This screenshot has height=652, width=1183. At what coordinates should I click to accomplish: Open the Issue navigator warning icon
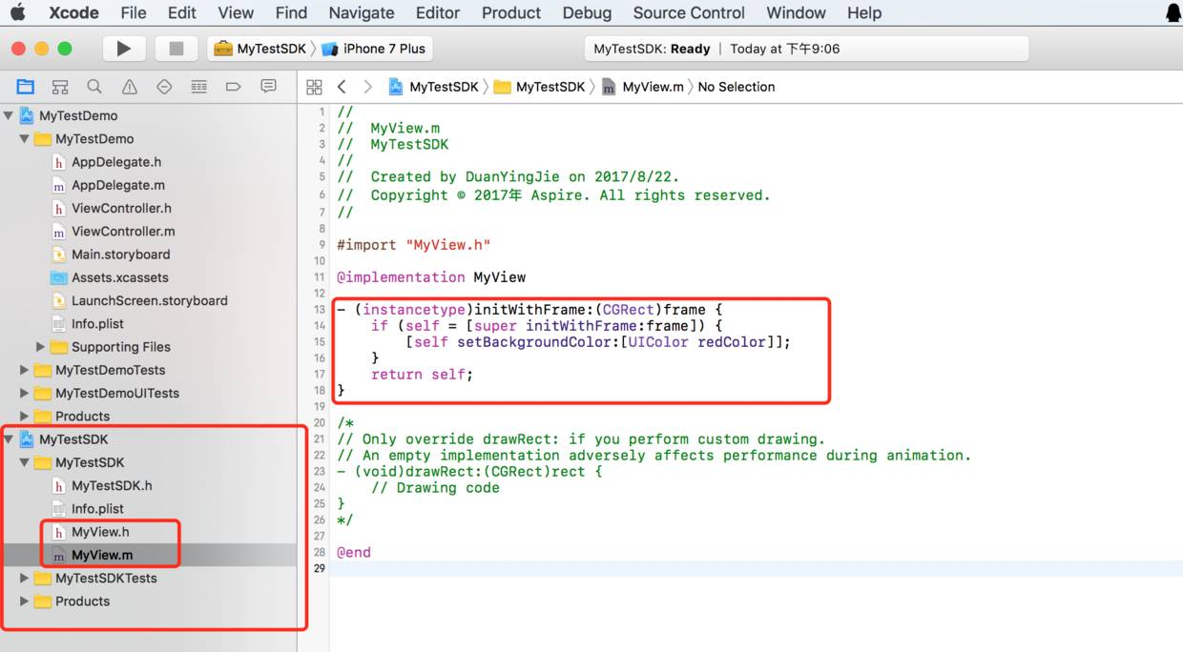pos(130,87)
